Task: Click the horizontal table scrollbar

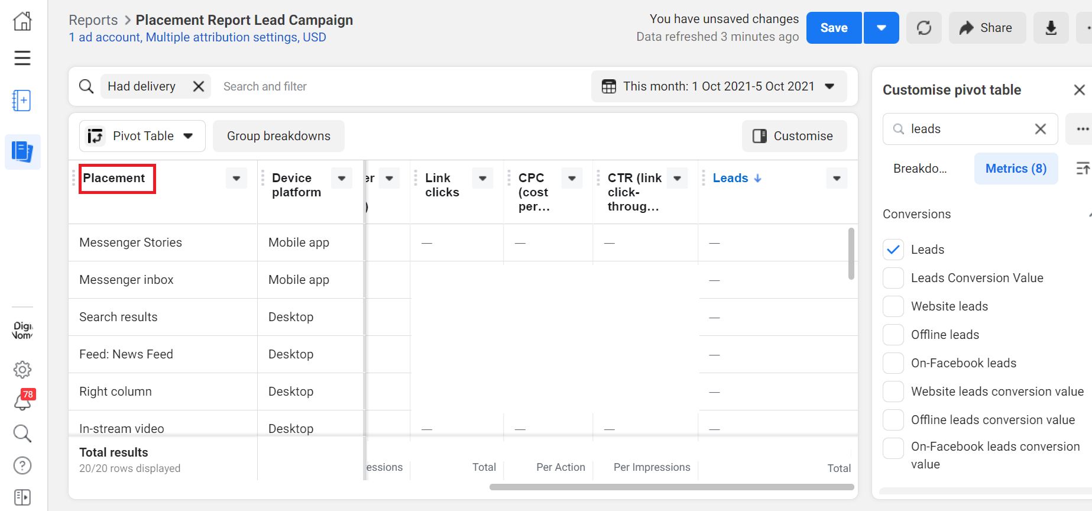Action: coord(671,487)
